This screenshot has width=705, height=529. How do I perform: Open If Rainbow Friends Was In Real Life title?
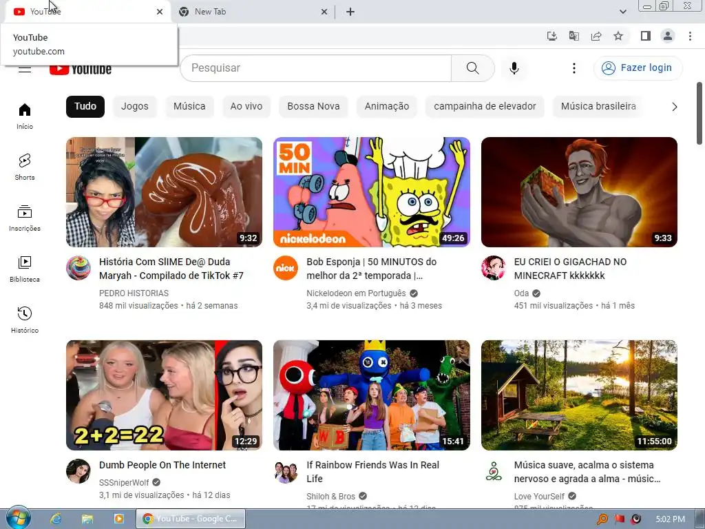[x=372, y=472]
